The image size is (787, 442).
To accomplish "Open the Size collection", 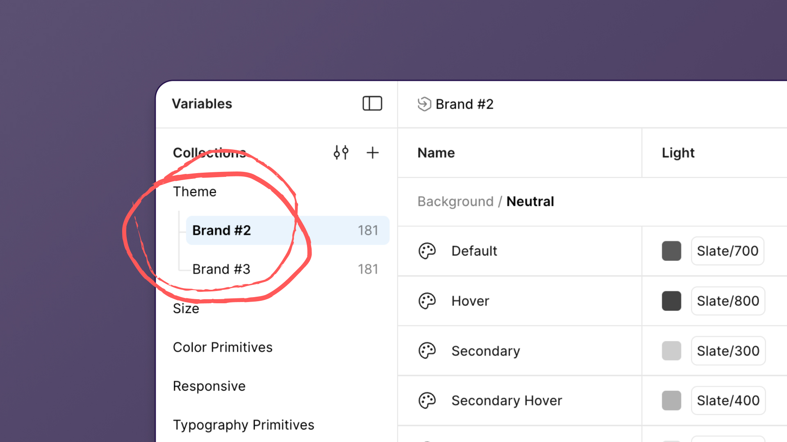I will tap(186, 309).
